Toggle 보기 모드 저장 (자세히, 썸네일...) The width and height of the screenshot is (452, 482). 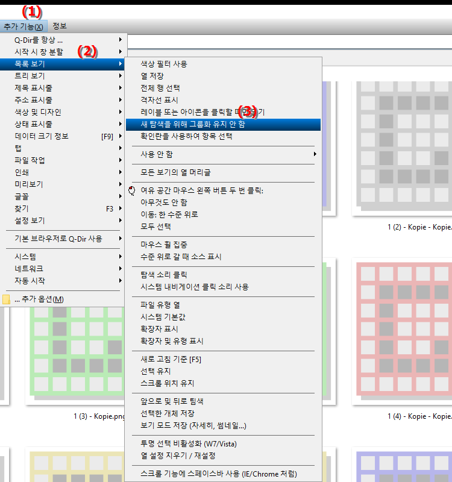click(x=223, y=425)
